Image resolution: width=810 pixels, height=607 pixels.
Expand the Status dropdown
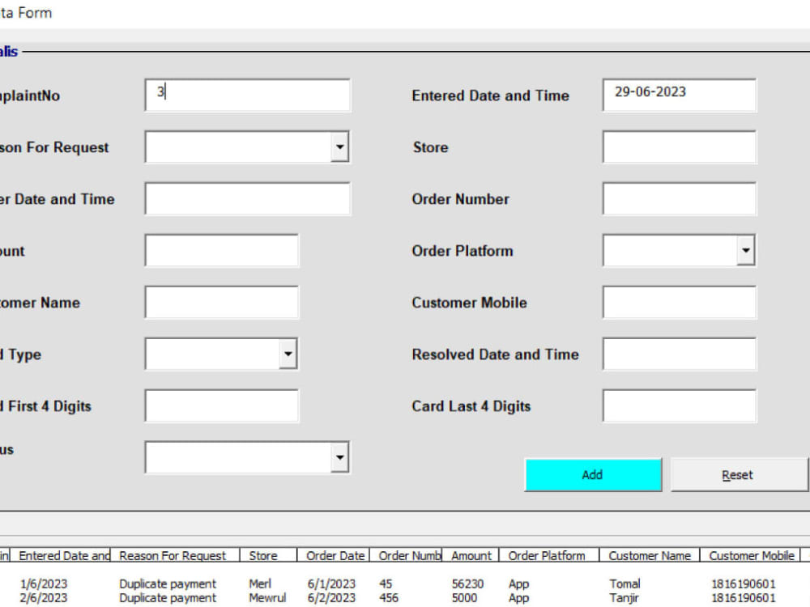tap(341, 457)
